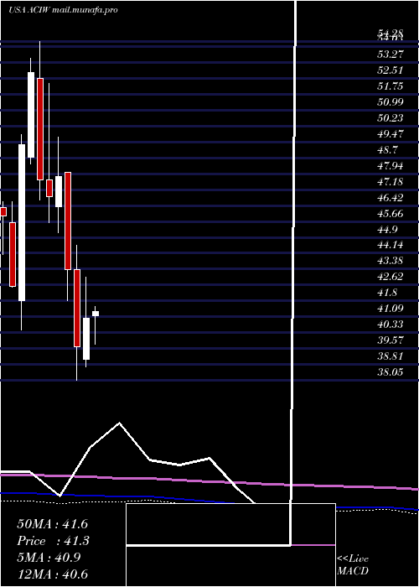Click the 45.66 price axis label
The width and height of the screenshot is (419, 587).
(x=391, y=213)
